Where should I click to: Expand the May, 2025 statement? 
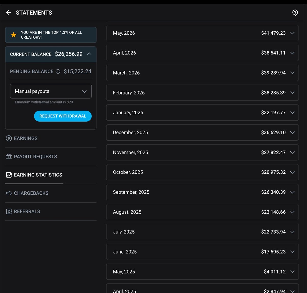pos(202,272)
